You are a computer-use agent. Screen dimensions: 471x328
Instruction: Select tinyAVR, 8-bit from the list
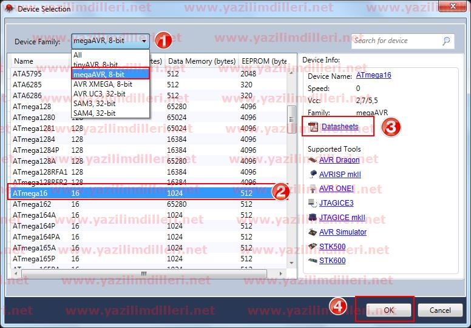coord(96,64)
